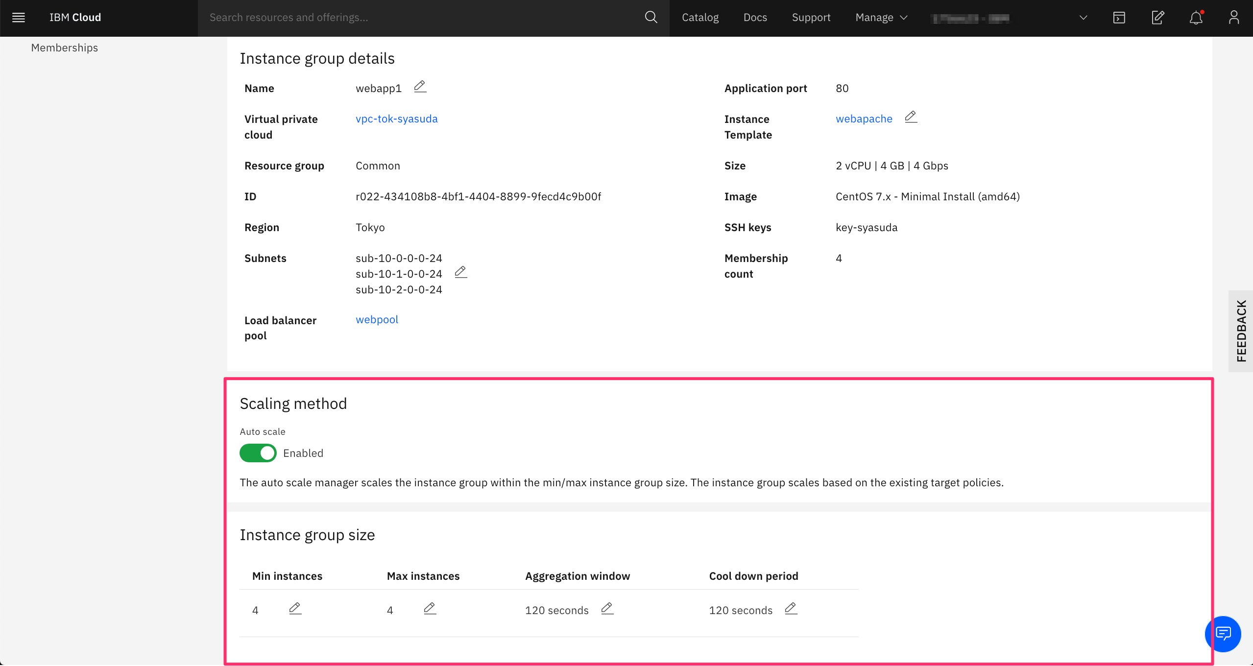Viewport: 1253px width, 666px height.
Task: Open the Docs menu item
Action: (755, 18)
